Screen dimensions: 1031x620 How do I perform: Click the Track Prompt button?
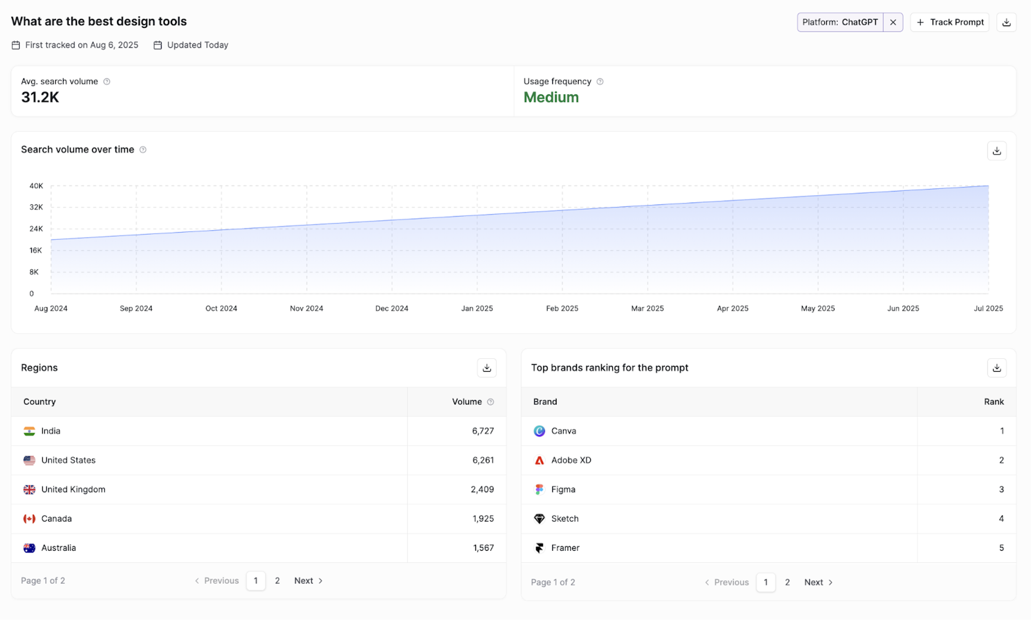point(950,22)
